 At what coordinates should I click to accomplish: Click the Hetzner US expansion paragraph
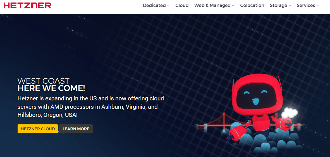[x=90, y=107]
